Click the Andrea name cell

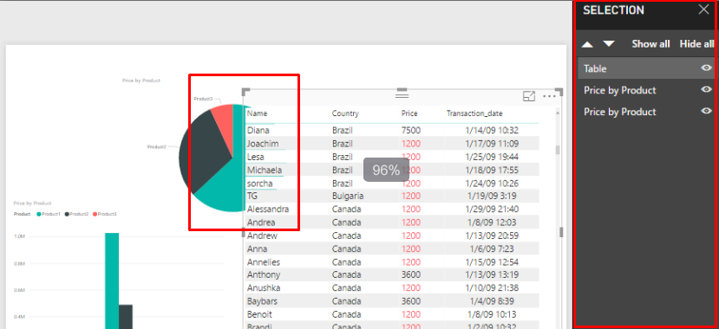261,223
